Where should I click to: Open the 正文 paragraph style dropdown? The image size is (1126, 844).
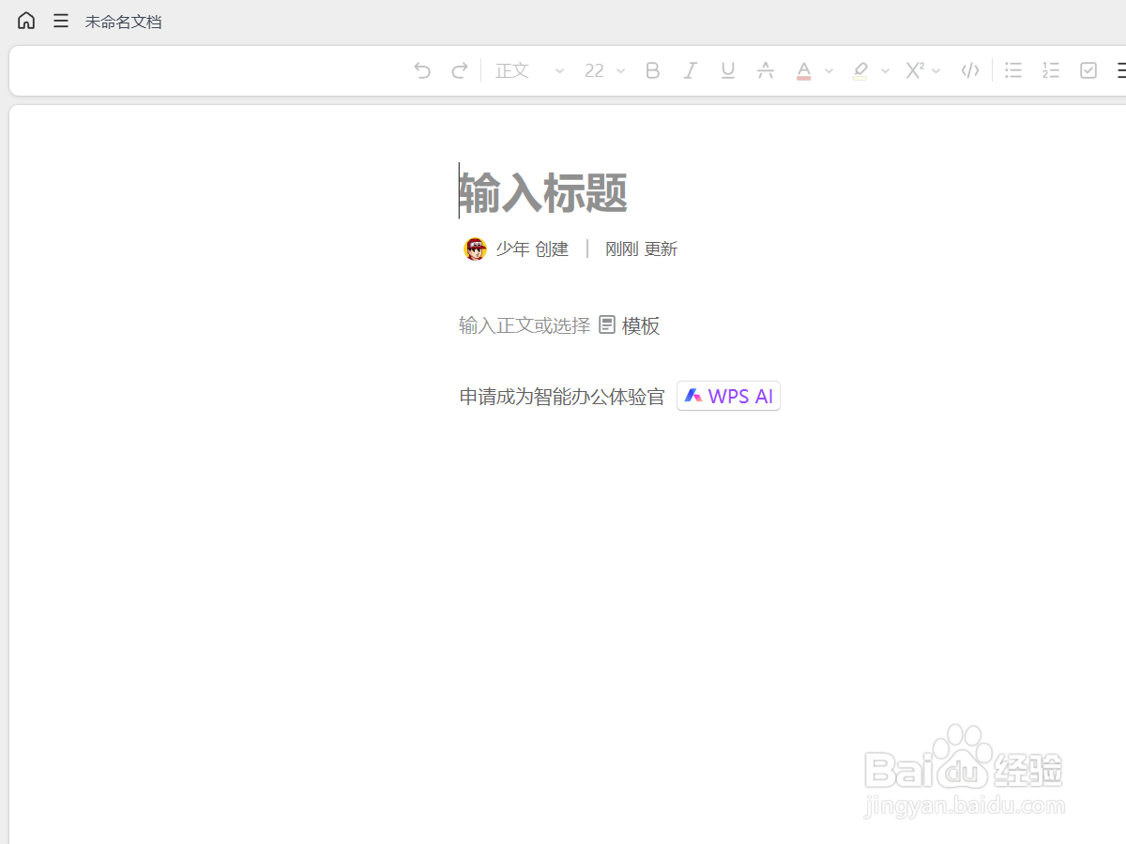click(x=530, y=70)
